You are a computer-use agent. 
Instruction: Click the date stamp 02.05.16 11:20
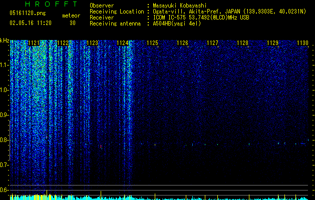pyautogui.click(x=31, y=23)
